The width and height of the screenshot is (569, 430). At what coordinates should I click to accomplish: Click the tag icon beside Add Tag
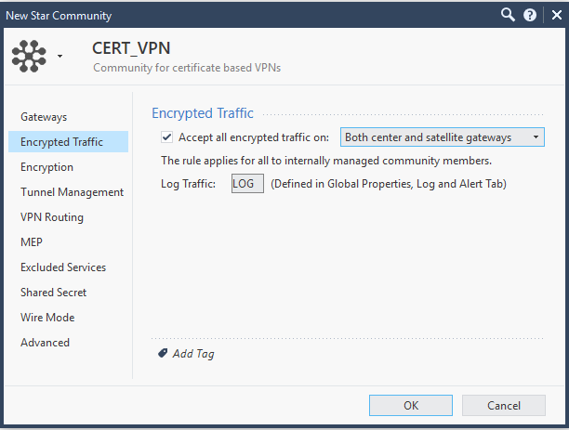click(x=163, y=354)
